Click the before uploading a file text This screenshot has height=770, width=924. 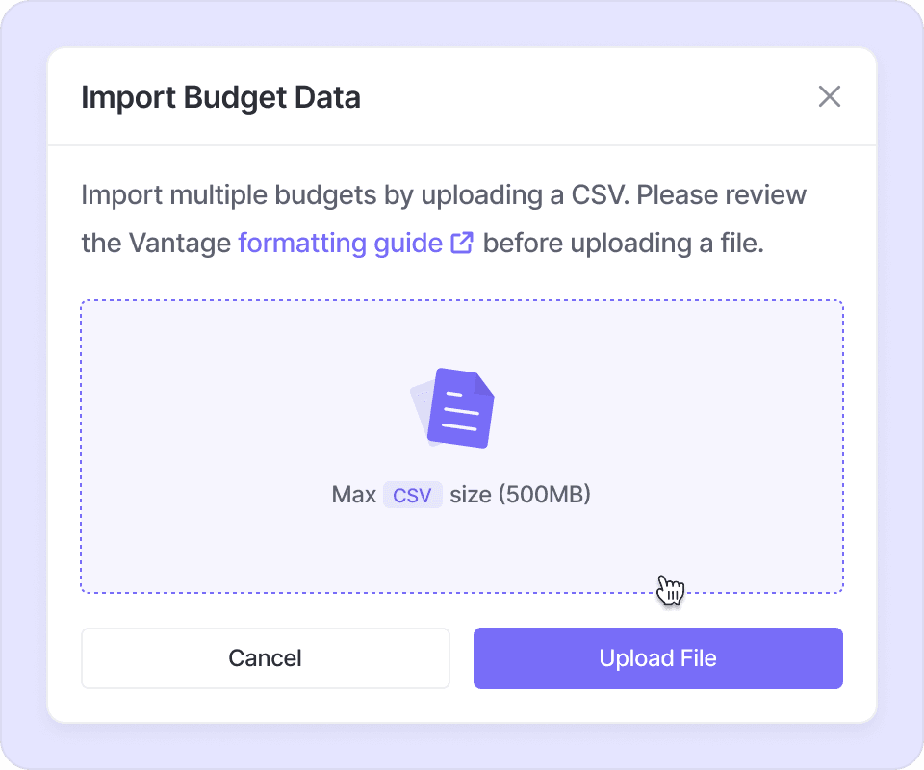click(623, 243)
